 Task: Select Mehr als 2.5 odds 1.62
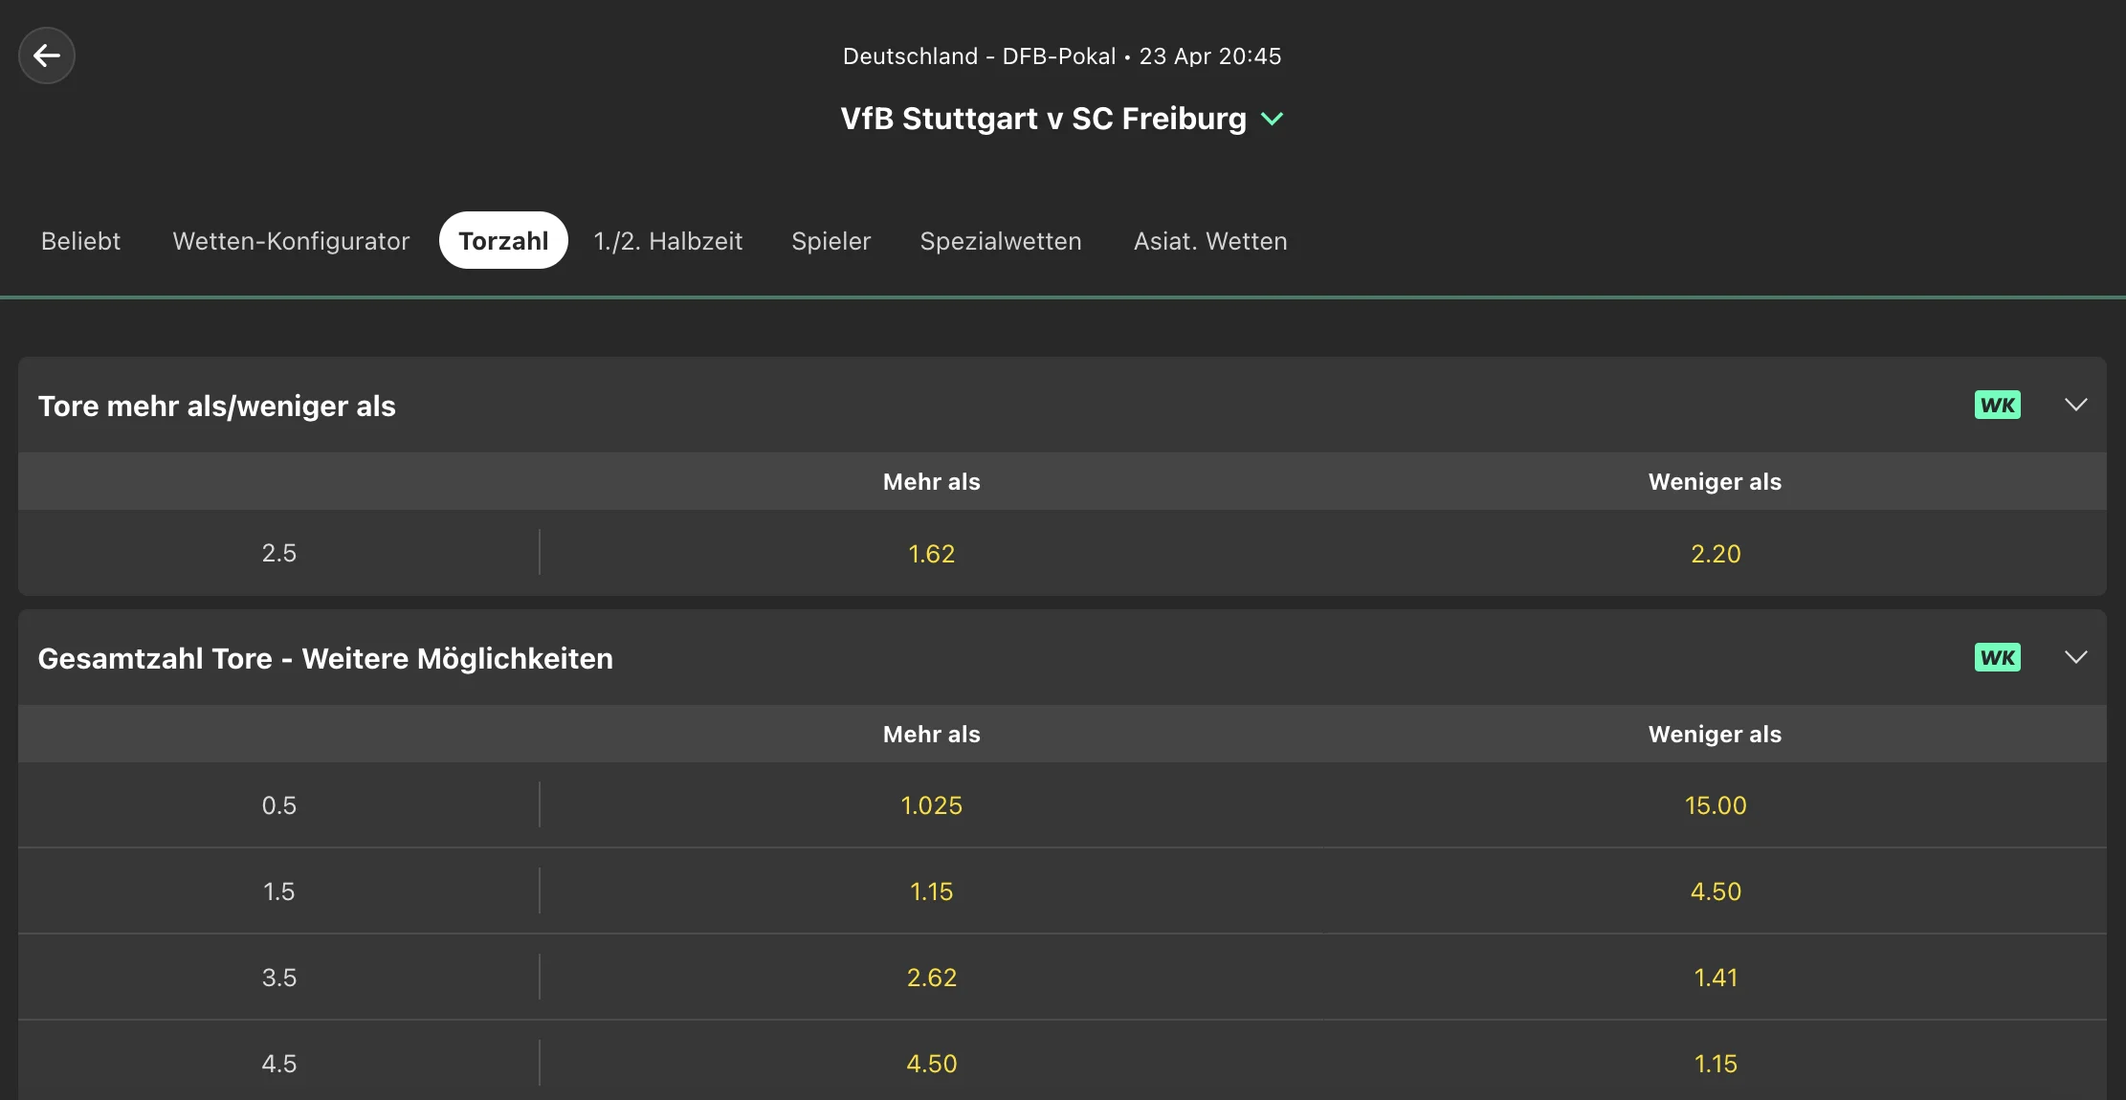tap(931, 554)
